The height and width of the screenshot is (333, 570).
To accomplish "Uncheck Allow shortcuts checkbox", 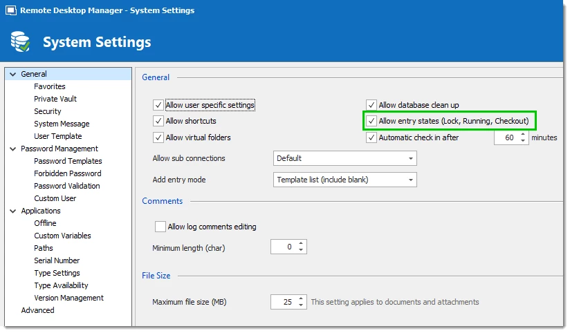I will tap(158, 121).
